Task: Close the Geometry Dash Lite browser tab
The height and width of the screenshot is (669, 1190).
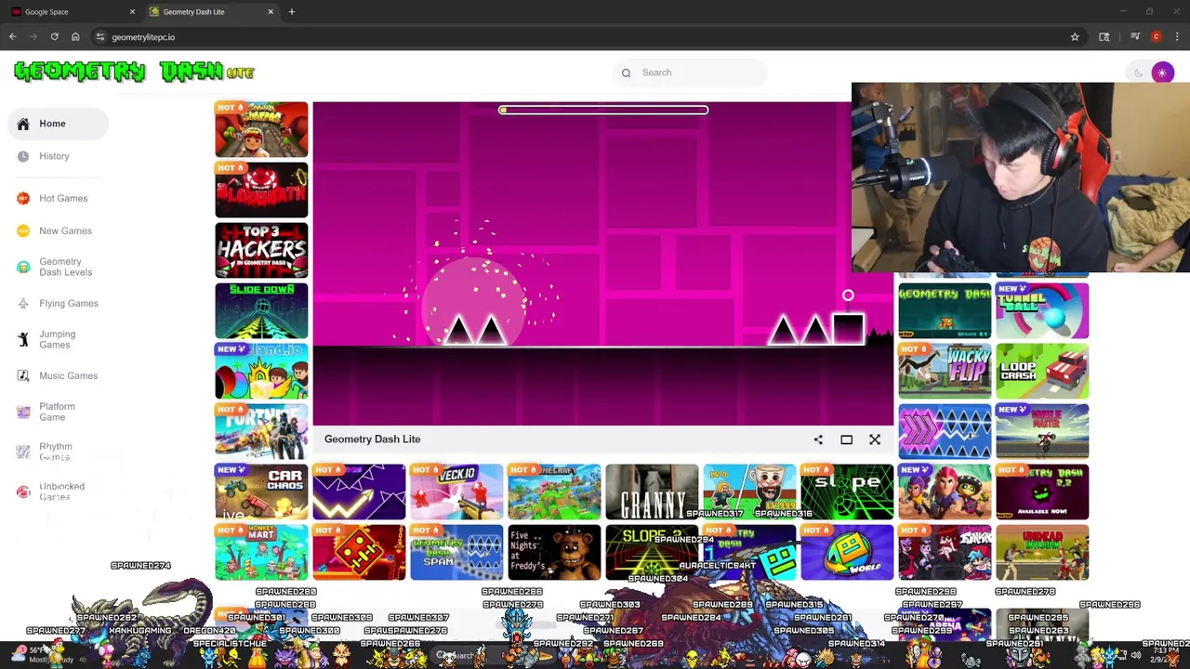Action: point(271,12)
